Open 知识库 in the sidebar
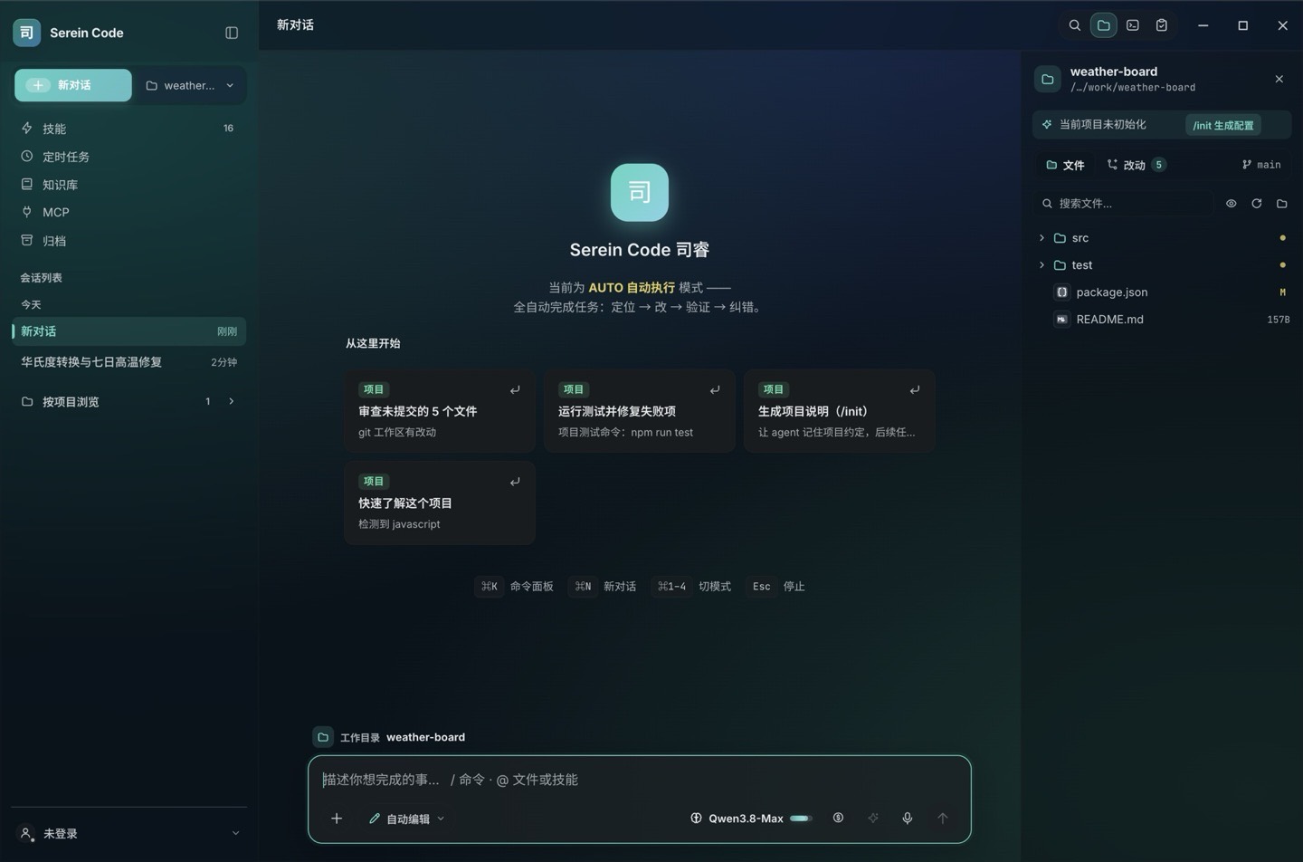This screenshot has height=862, width=1303. click(x=128, y=185)
